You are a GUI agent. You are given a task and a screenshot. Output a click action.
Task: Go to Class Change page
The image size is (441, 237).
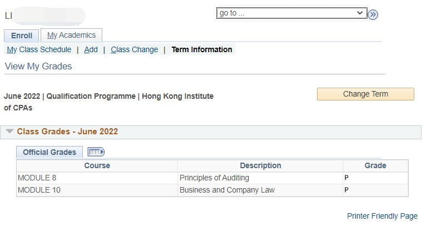134,49
